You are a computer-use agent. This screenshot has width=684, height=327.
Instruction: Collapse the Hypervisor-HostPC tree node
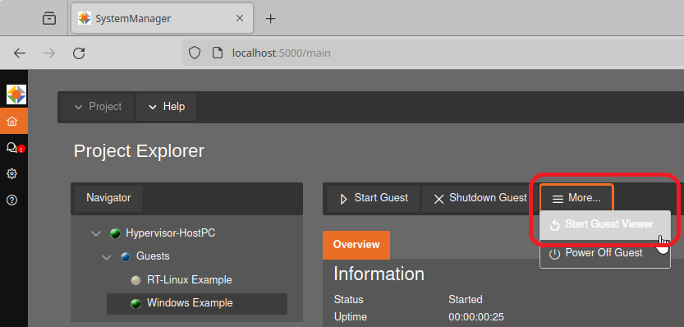click(96, 233)
